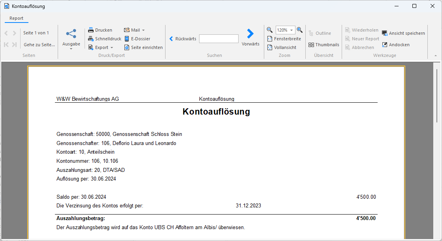Click the Mail envelope icon
442x241 pixels.
pos(127,30)
